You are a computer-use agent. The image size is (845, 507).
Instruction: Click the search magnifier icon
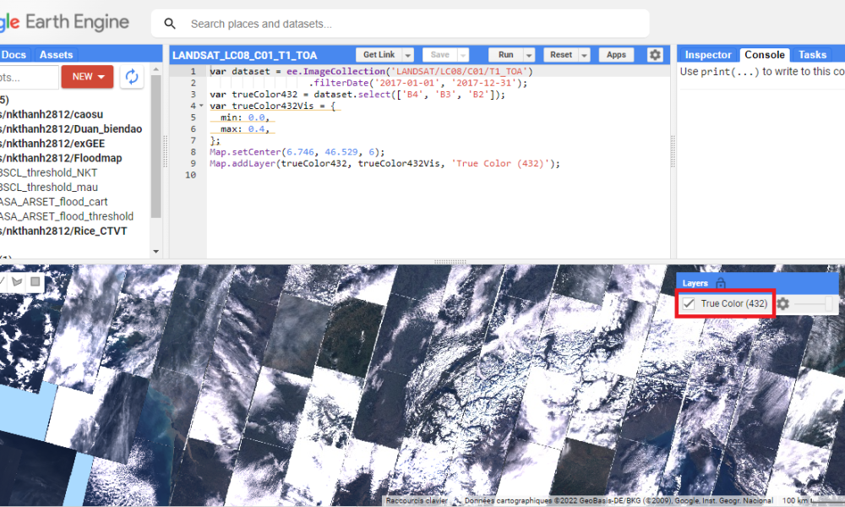(x=170, y=24)
